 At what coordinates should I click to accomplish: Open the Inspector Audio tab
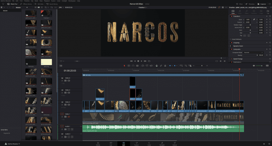tap(240, 12)
